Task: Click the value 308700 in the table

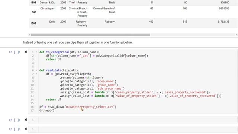Action: (x=225, y=3)
